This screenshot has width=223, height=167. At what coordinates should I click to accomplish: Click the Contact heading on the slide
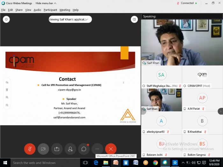coord(68,79)
